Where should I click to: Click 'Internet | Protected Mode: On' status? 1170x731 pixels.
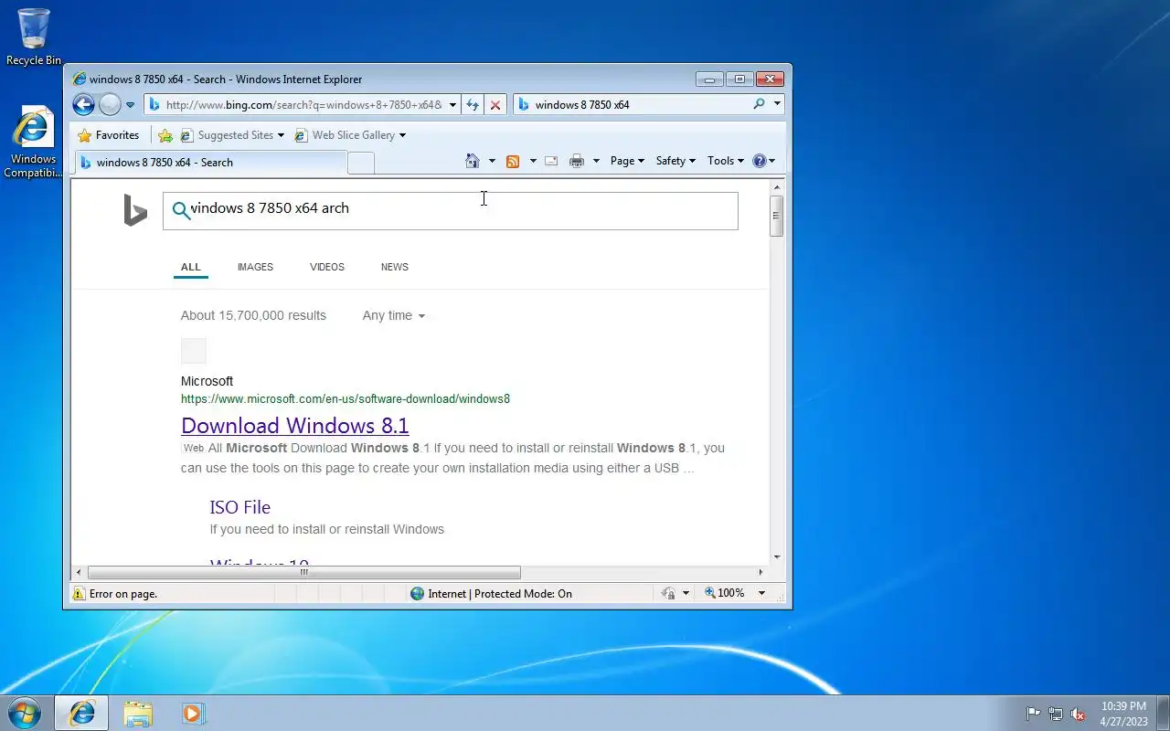[x=491, y=594]
